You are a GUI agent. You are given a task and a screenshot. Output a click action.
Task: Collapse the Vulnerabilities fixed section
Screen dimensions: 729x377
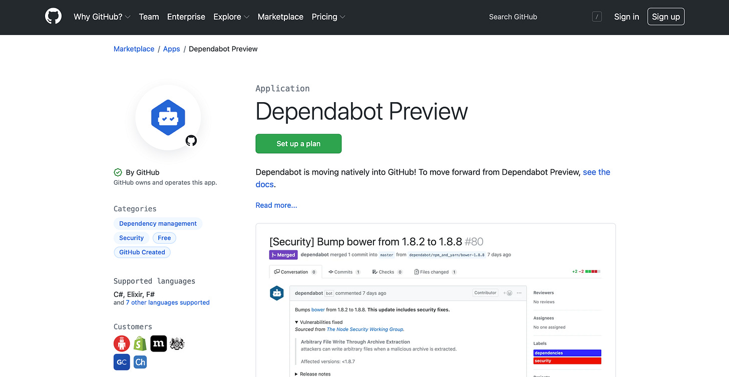pyautogui.click(x=319, y=322)
